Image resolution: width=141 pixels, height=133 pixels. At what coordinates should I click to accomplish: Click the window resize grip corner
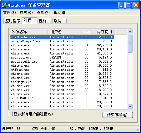[138, 130]
